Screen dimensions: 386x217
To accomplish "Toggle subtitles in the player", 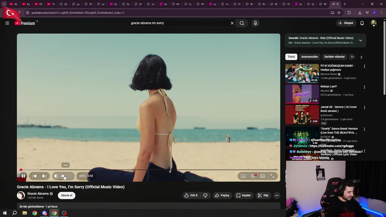I will click(243, 176).
